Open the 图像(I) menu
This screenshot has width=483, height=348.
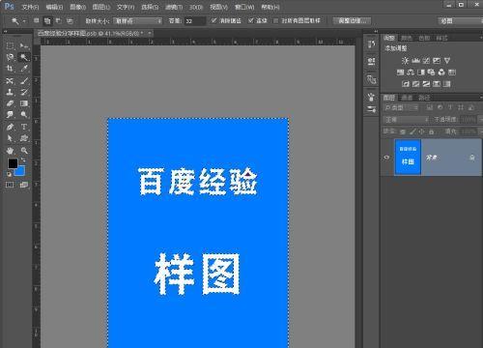click(x=77, y=7)
